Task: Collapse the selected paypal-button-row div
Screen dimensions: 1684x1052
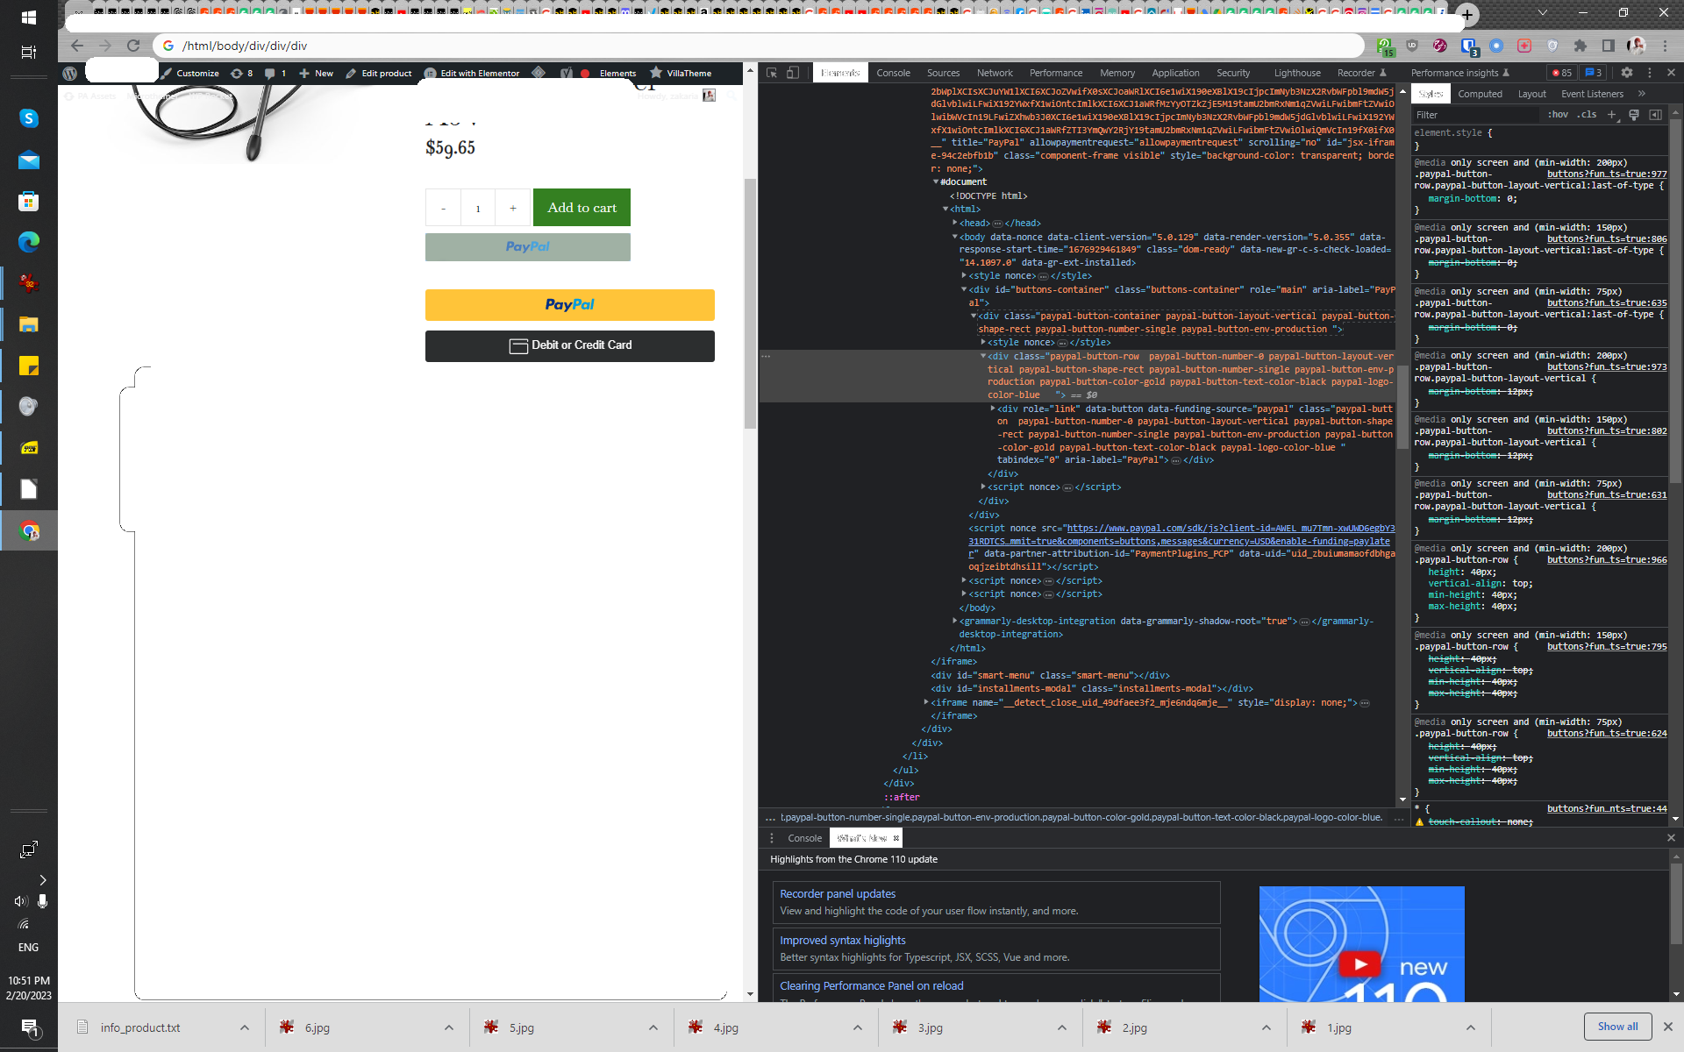Action: [983, 356]
